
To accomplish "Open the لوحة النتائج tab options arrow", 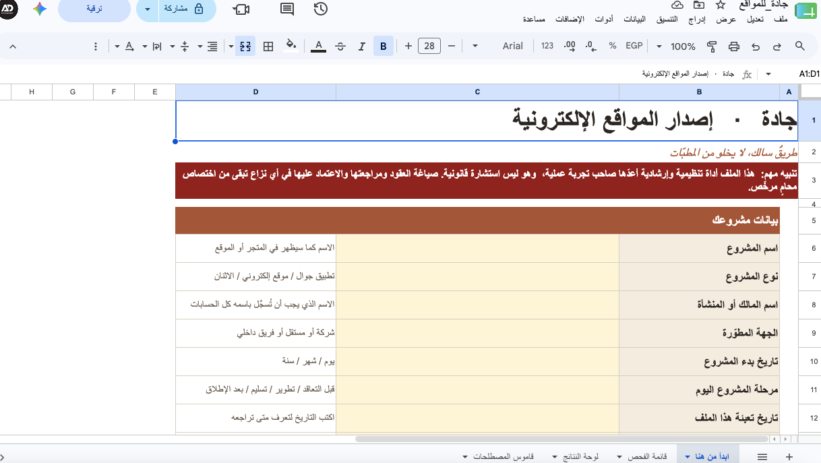I will click(x=554, y=456).
